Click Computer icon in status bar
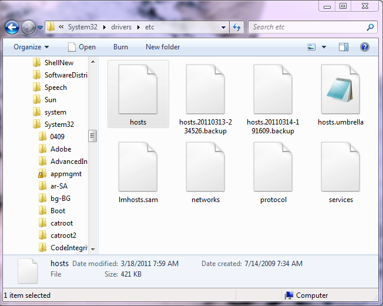 (x=289, y=295)
